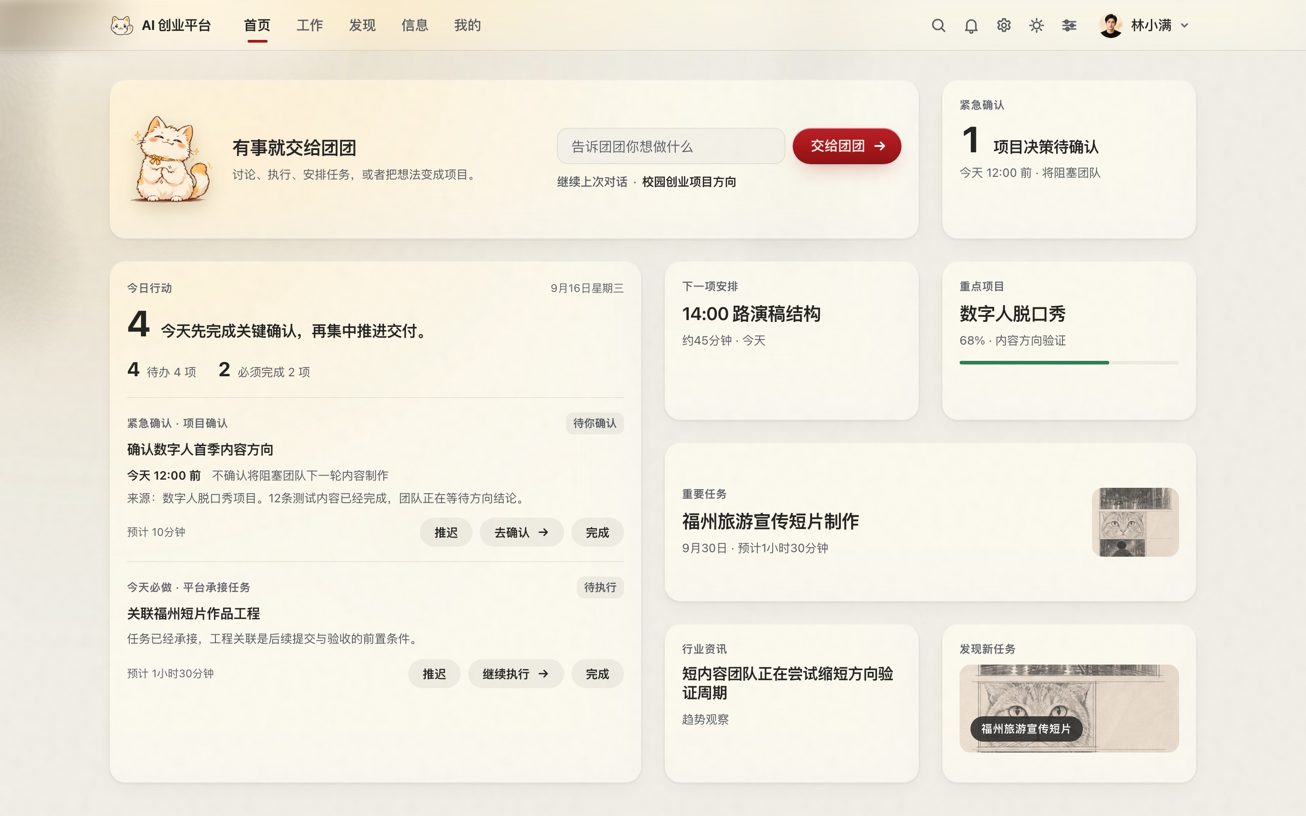
Task: Click the 数字人脱口秀 progress bar
Action: point(1068,363)
